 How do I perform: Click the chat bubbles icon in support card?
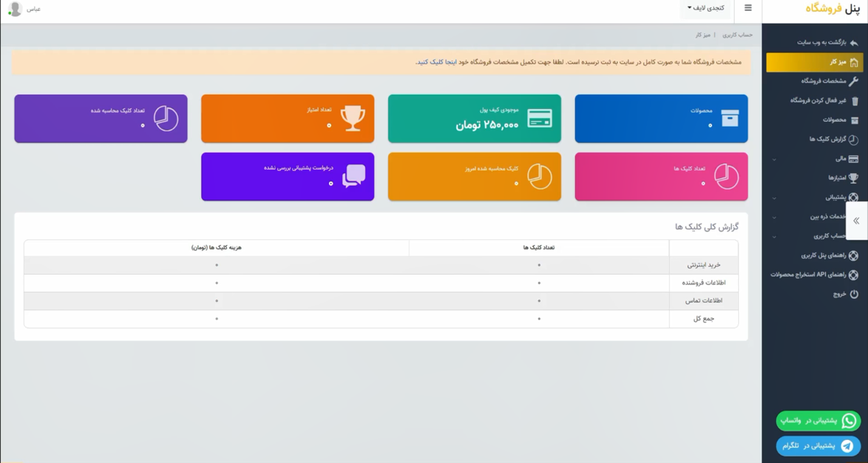click(353, 176)
